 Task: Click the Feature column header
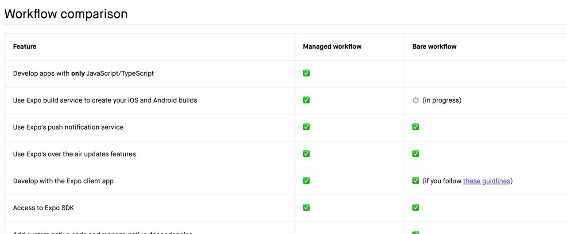25,46
